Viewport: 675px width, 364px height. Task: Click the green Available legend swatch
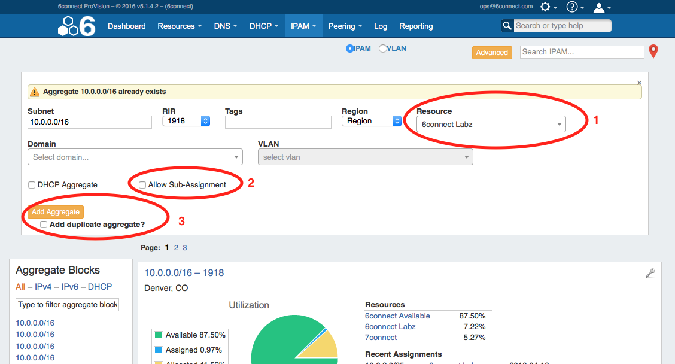[159, 335]
